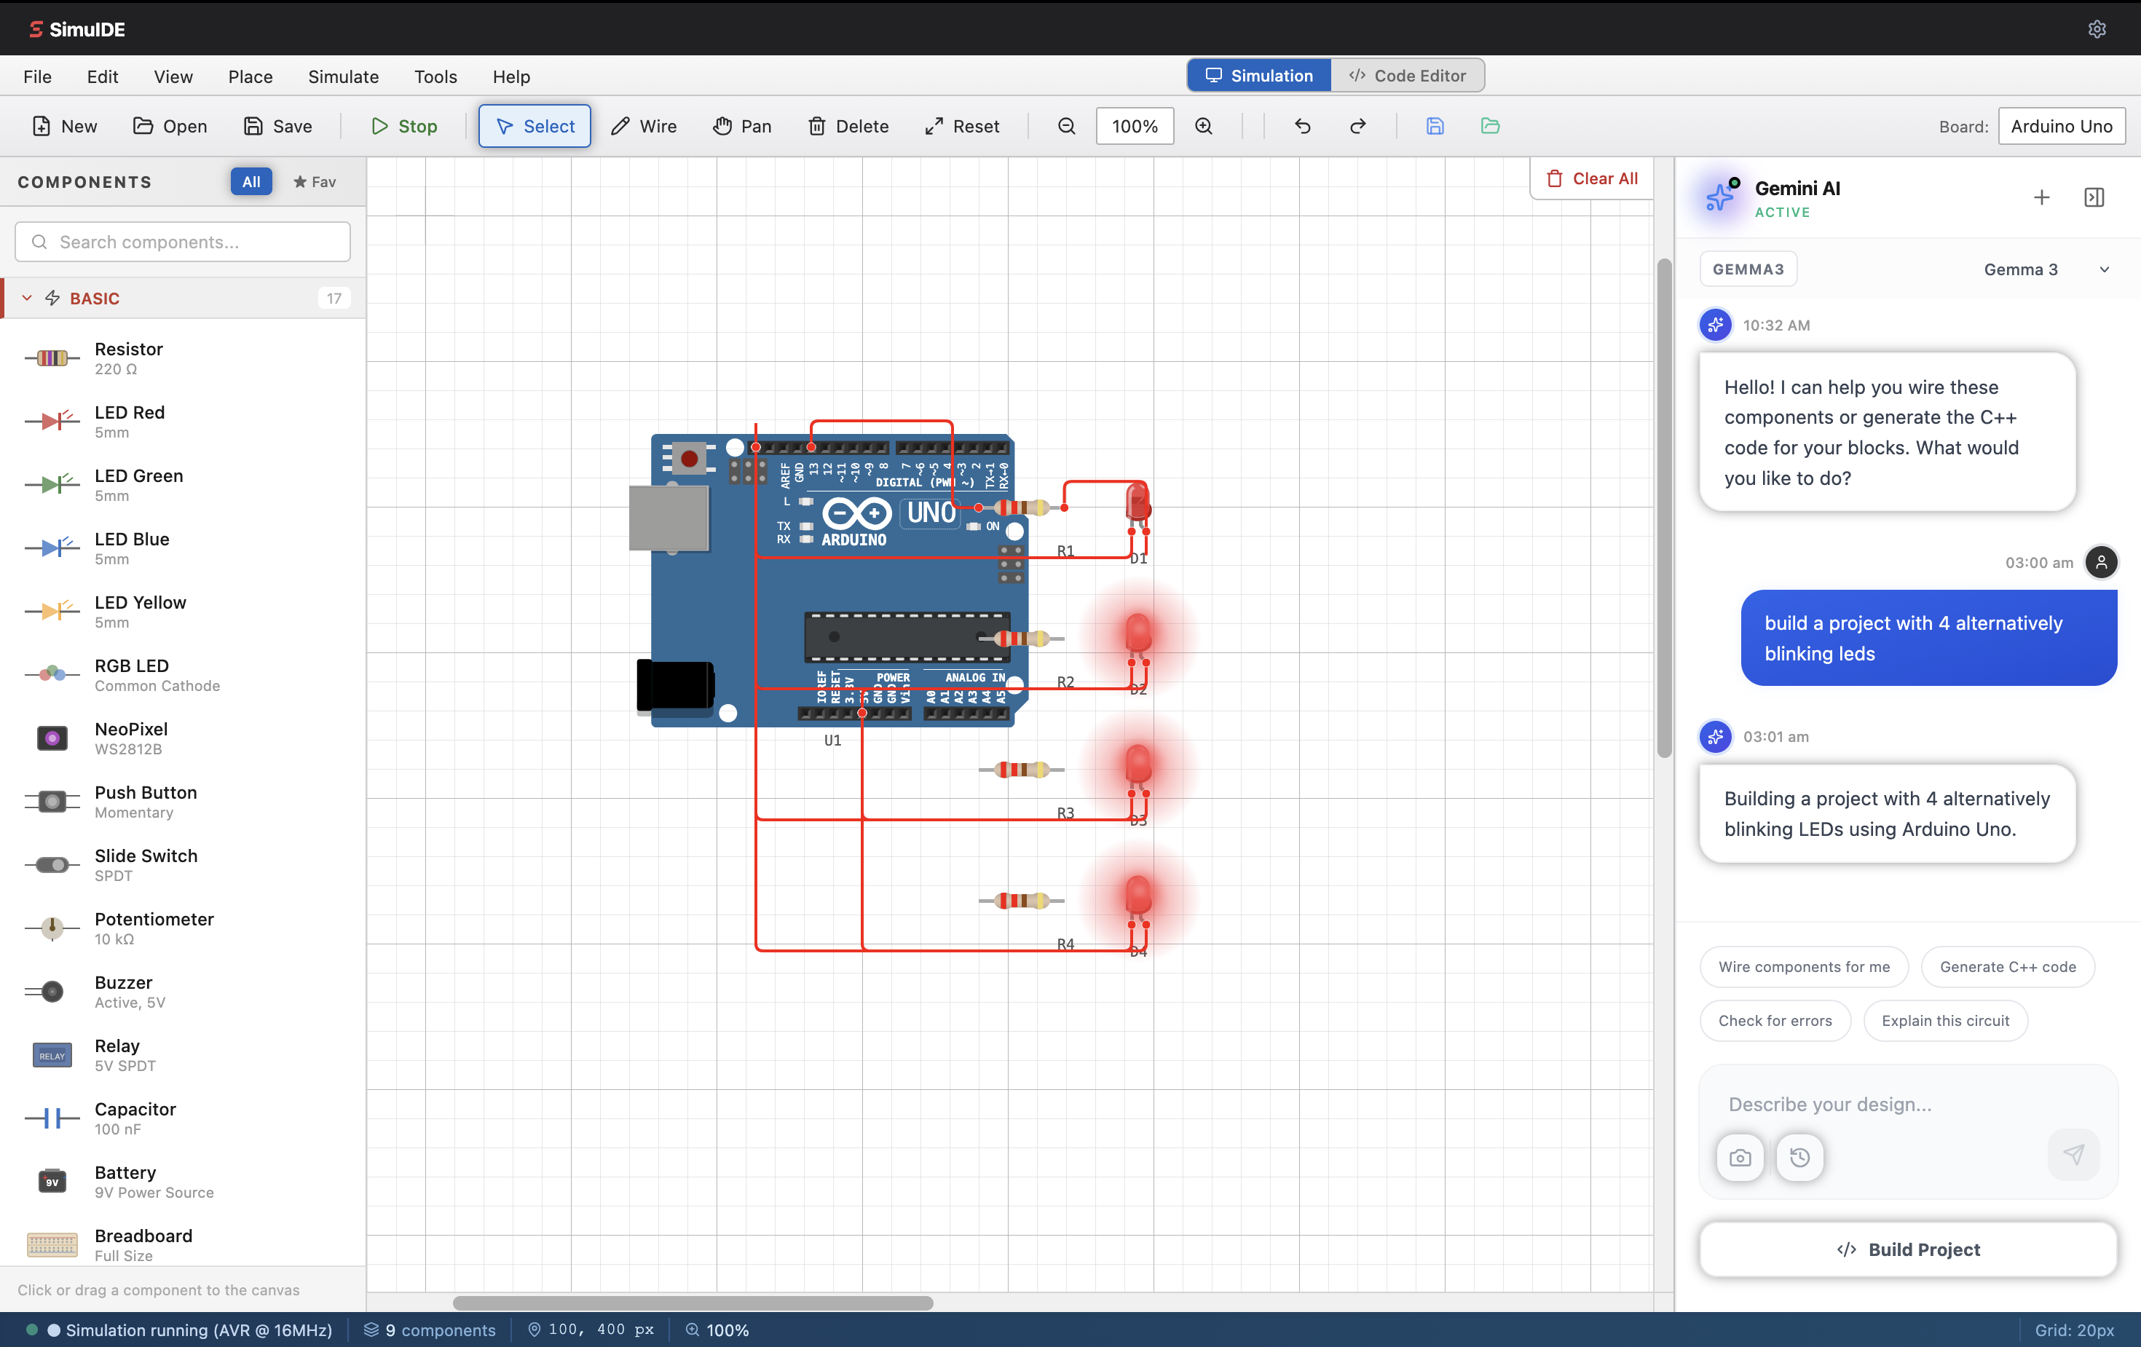Click the zoom out magnifier icon
This screenshot has height=1347, width=2141.
click(x=1066, y=126)
